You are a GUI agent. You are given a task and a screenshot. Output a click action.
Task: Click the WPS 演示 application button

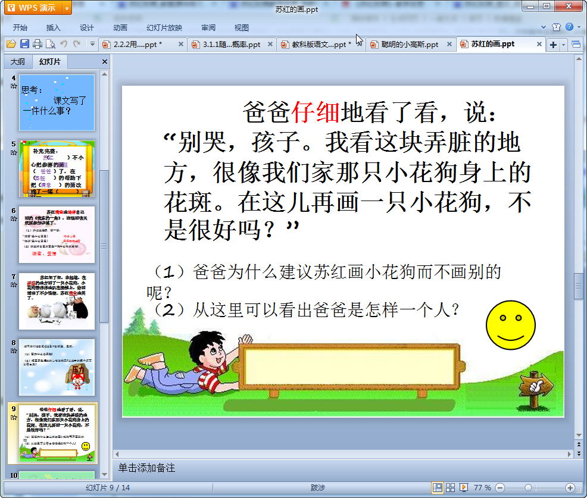33,8
